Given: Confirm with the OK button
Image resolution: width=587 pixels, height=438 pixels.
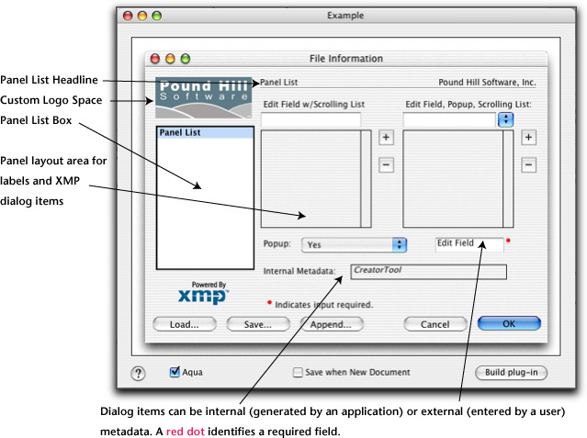Looking at the screenshot, I should tap(509, 324).
